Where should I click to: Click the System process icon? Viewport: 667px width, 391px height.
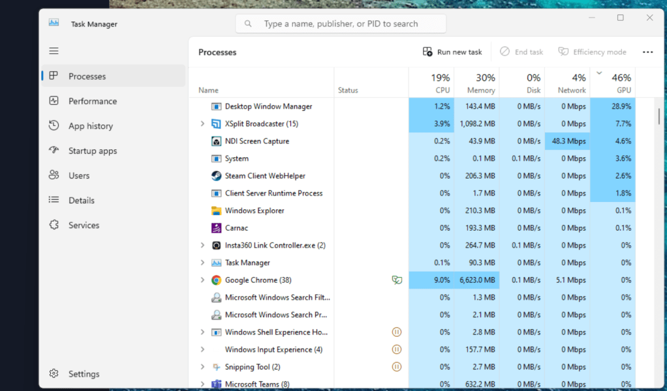tap(216, 159)
